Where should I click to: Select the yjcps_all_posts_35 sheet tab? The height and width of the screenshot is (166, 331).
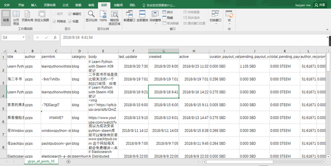41,161
